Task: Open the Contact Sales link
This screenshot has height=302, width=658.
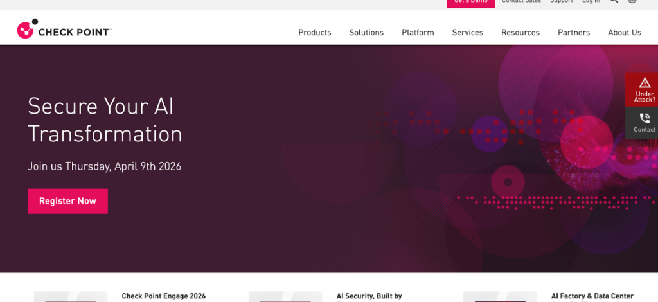Action: 520,2
